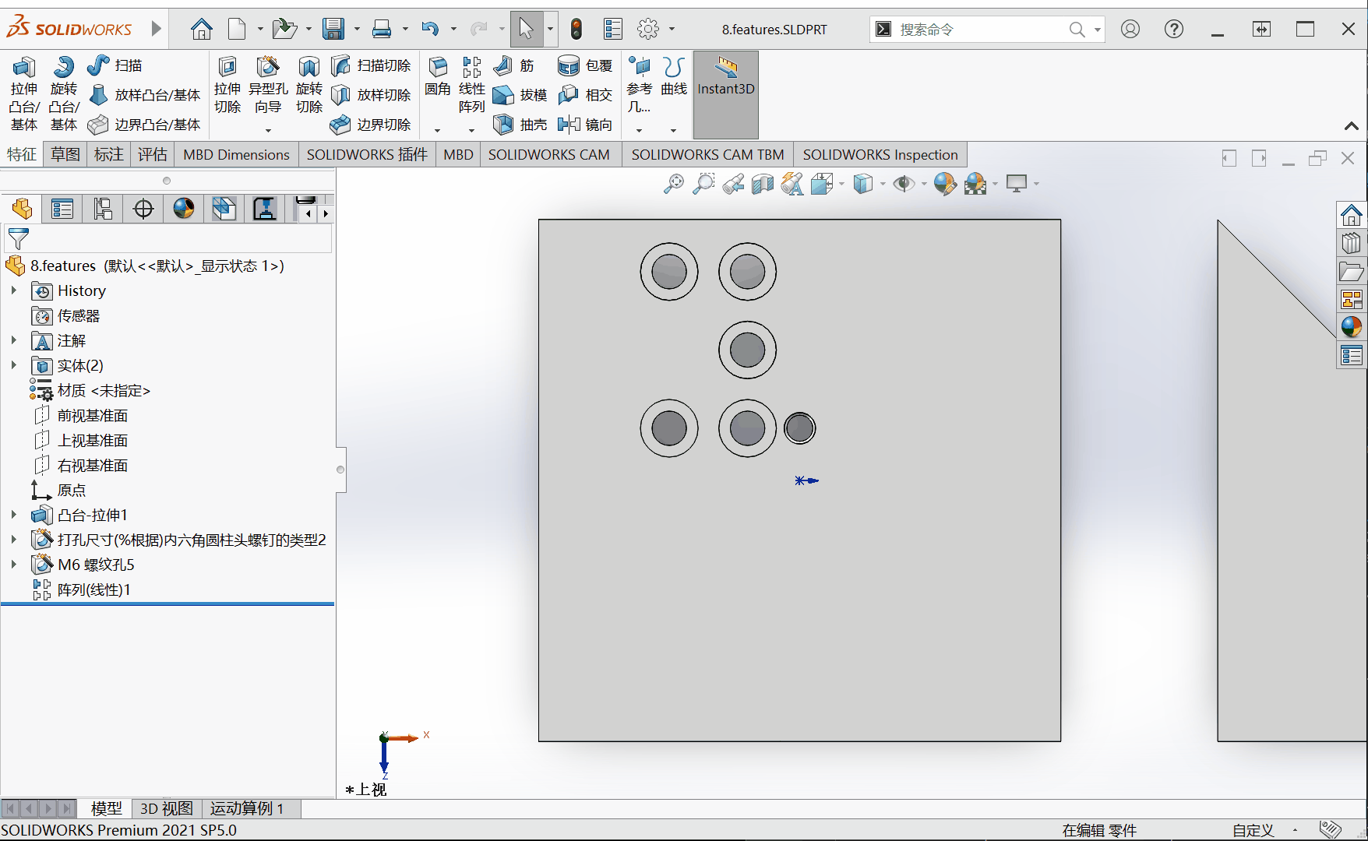Open the Display Style dropdown arrow

[x=883, y=184]
